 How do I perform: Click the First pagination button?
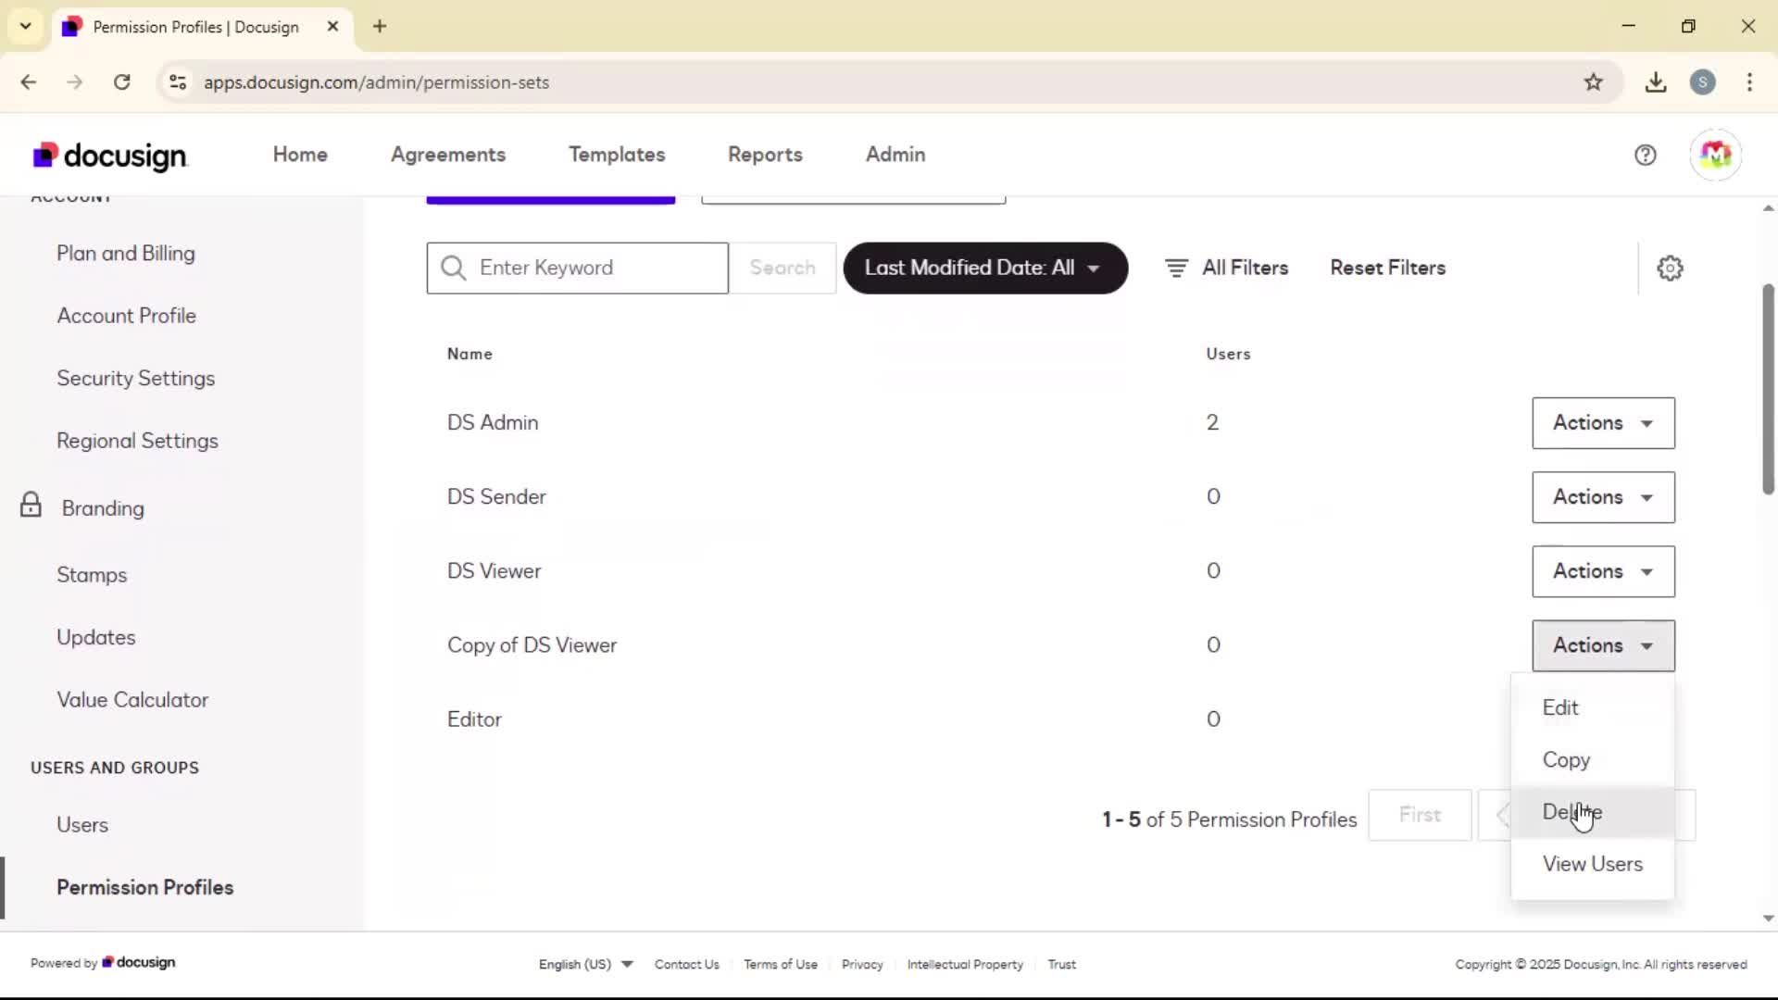tap(1420, 815)
